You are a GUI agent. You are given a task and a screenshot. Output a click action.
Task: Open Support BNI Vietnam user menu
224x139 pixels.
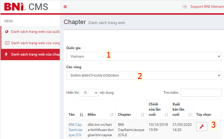[x=207, y=6]
